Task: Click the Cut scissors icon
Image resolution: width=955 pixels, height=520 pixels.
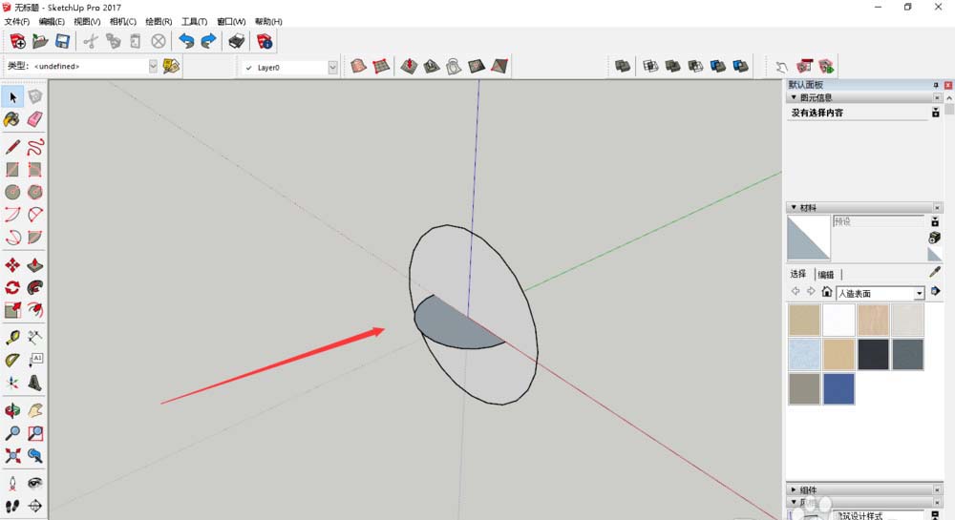Action: pyautogui.click(x=91, y=41)
